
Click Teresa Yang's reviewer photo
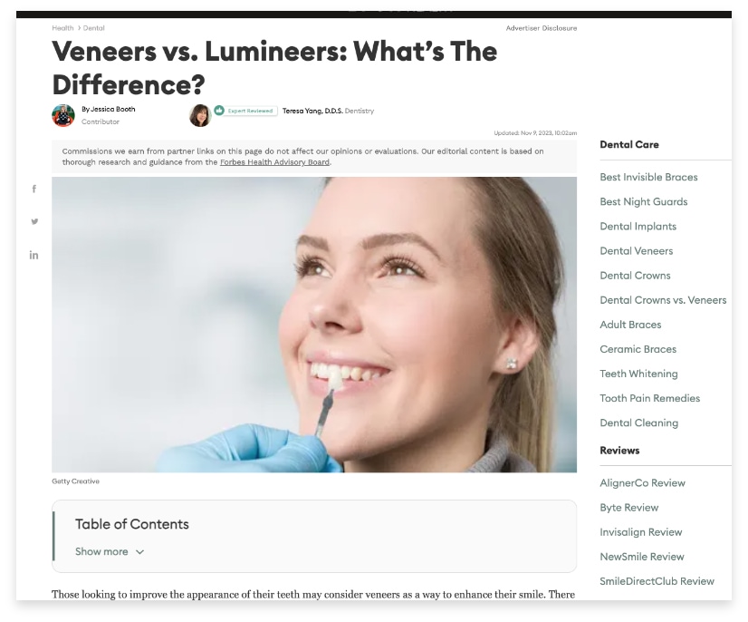(x=200, y=115)
